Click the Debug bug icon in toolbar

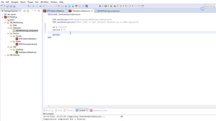100,6
